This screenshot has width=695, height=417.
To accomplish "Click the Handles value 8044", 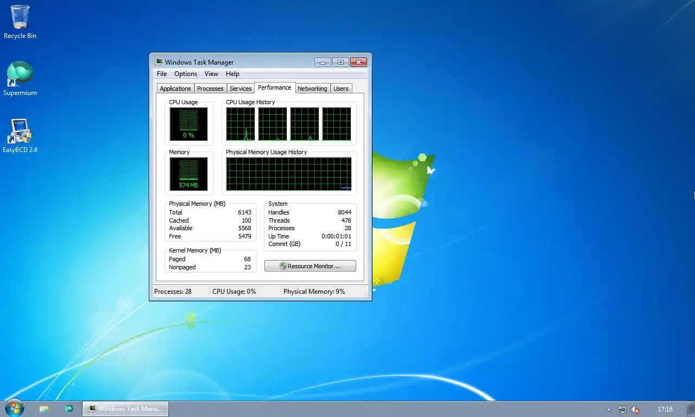I will 344,212.
